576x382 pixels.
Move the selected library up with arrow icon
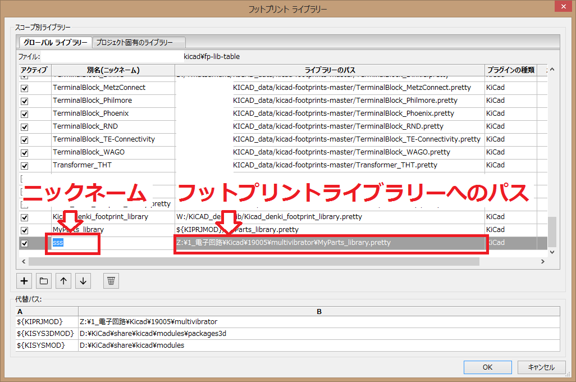click(x=63, y=280)
